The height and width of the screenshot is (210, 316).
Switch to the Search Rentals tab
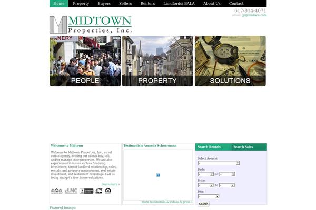[x=213, y=147]
